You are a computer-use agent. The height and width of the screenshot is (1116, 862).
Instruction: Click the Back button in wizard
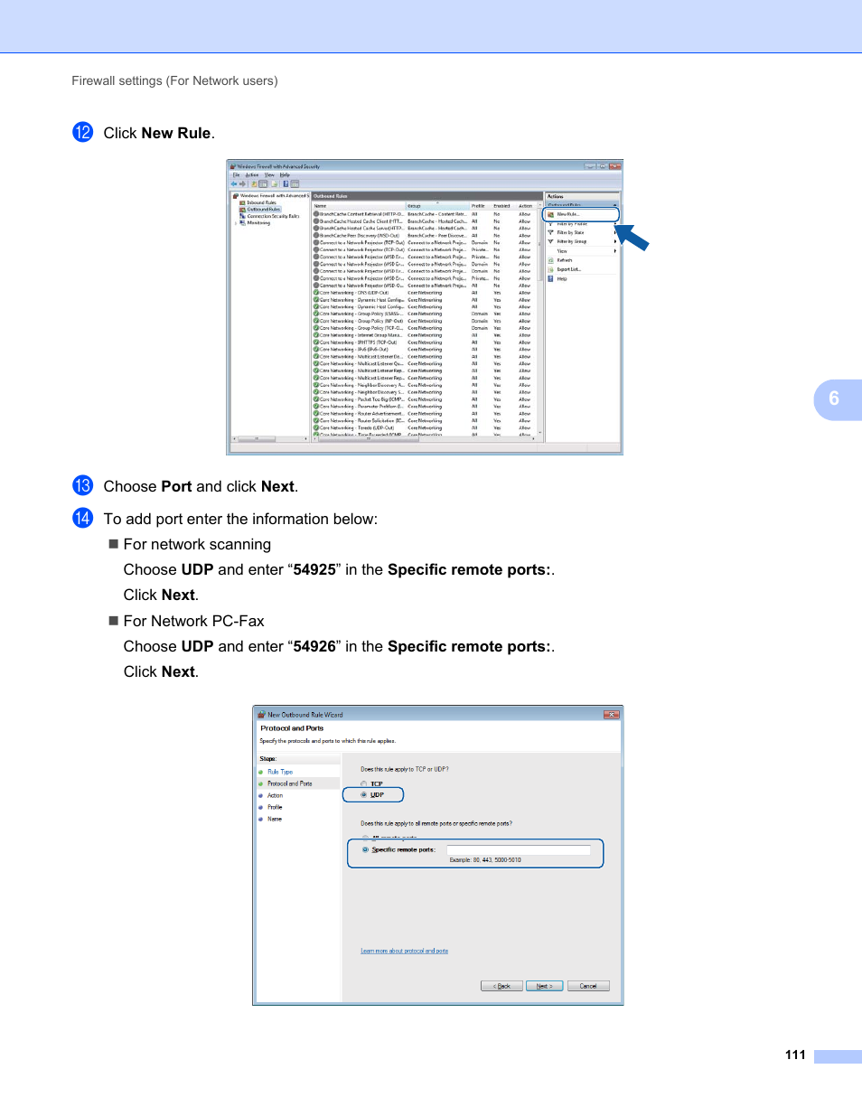tap(502, 986)
